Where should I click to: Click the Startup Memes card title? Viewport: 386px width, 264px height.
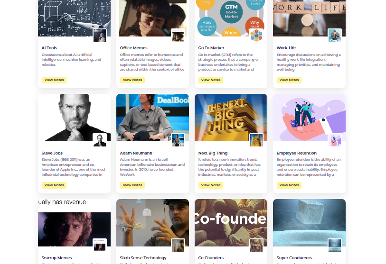pyautogui.click(x=56, y=258)
